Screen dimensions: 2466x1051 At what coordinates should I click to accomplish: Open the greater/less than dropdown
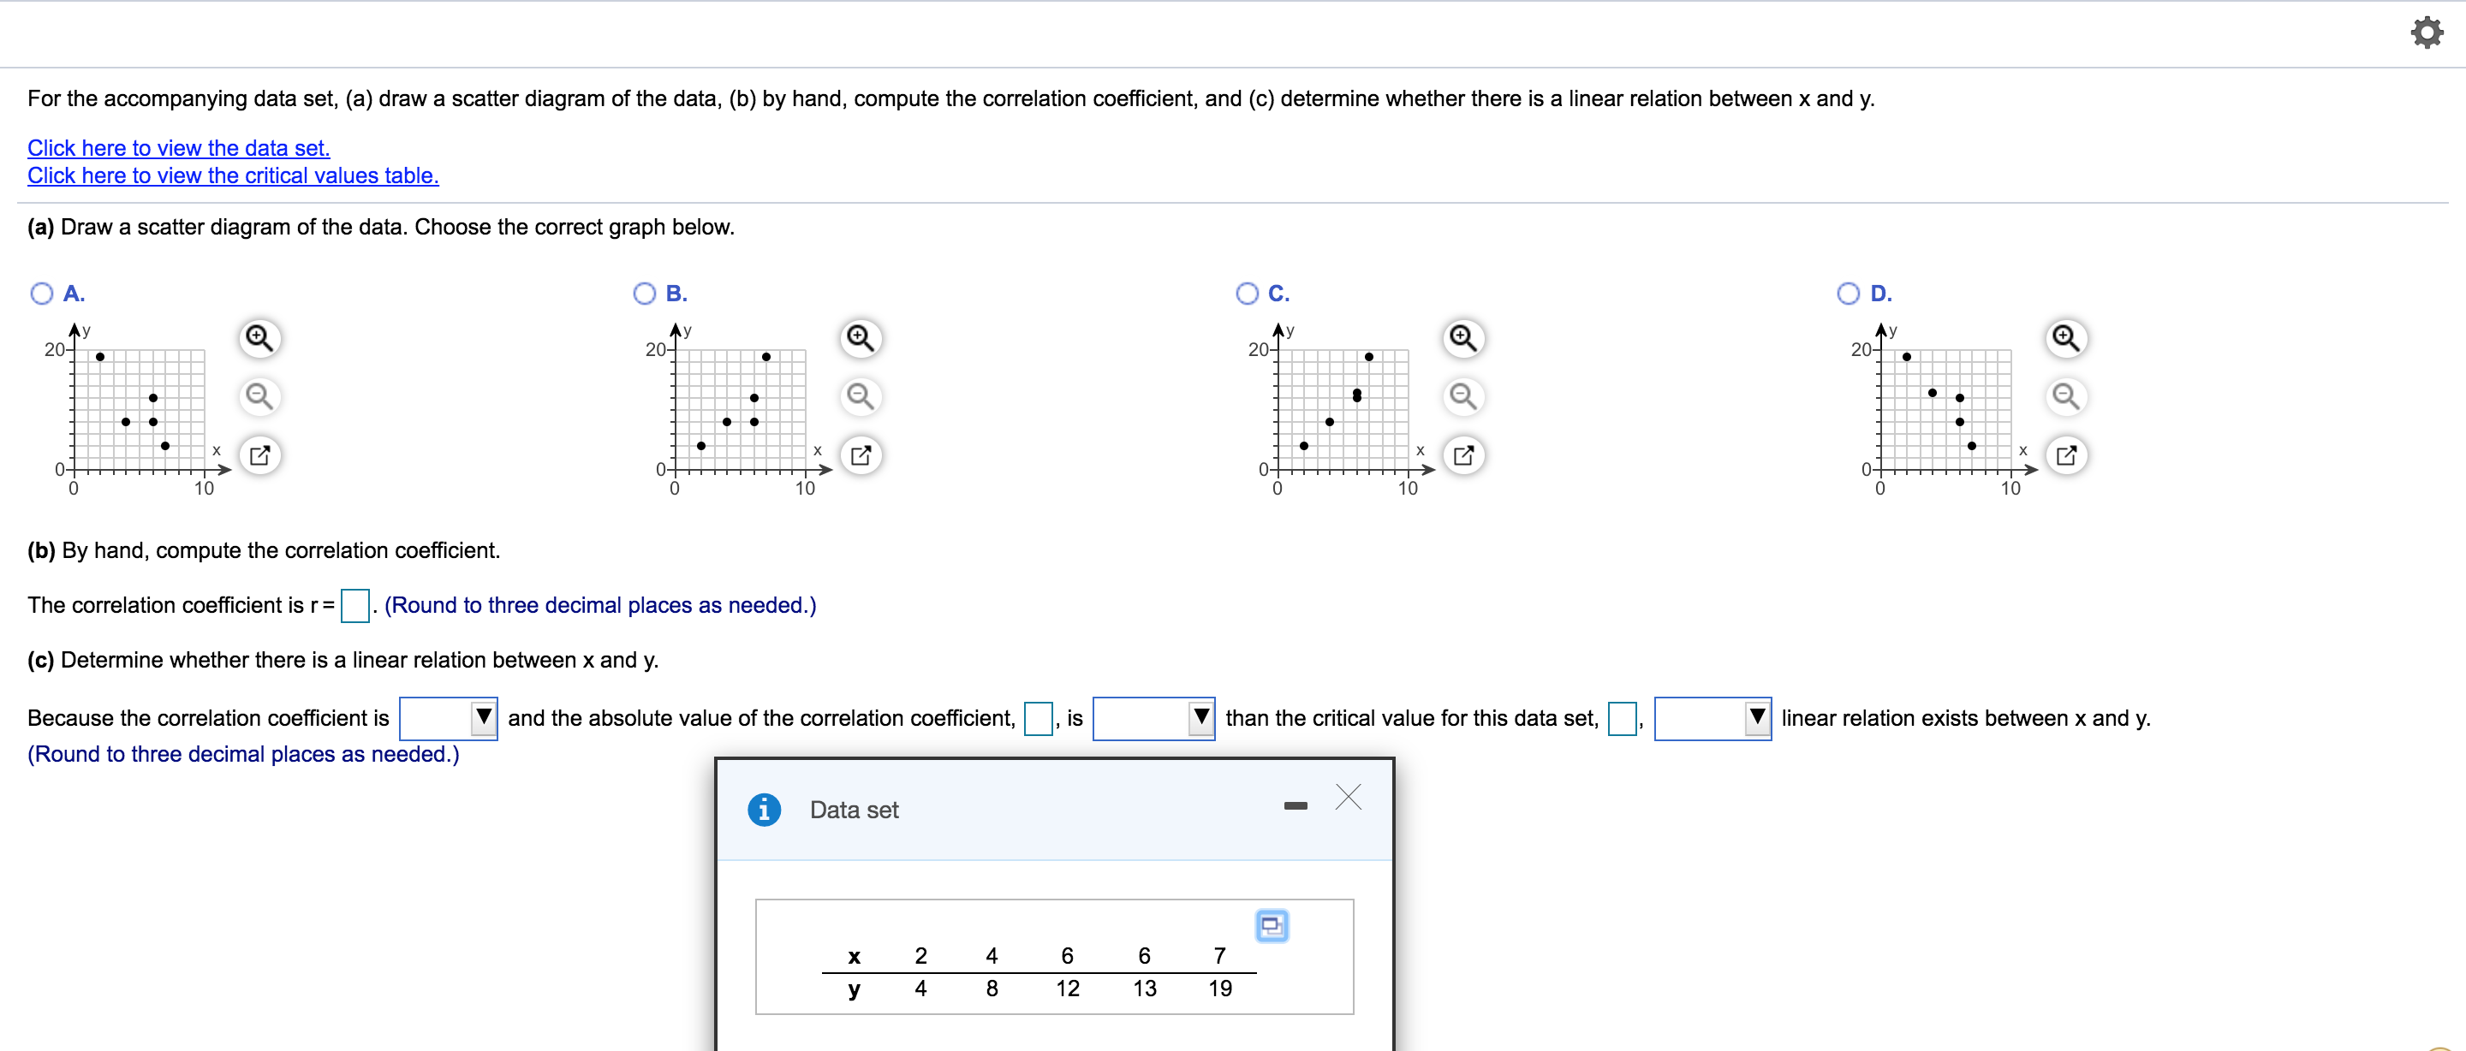1200,718
